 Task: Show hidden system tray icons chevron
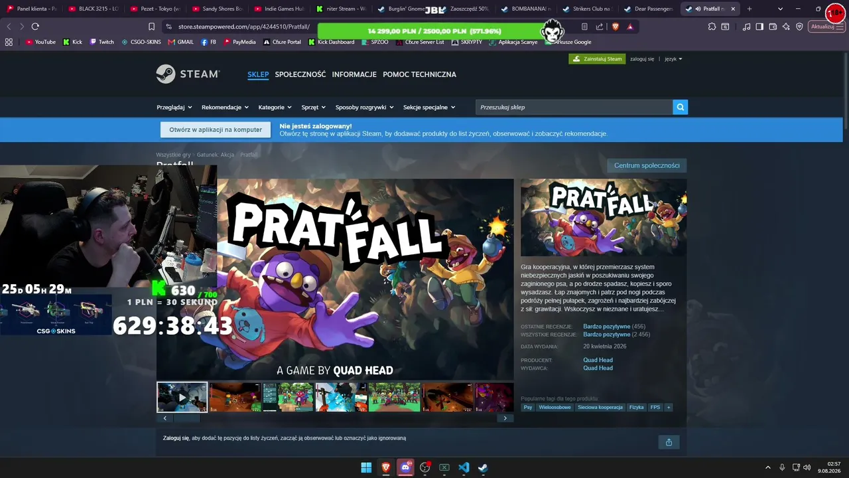(x=768, y=467)
